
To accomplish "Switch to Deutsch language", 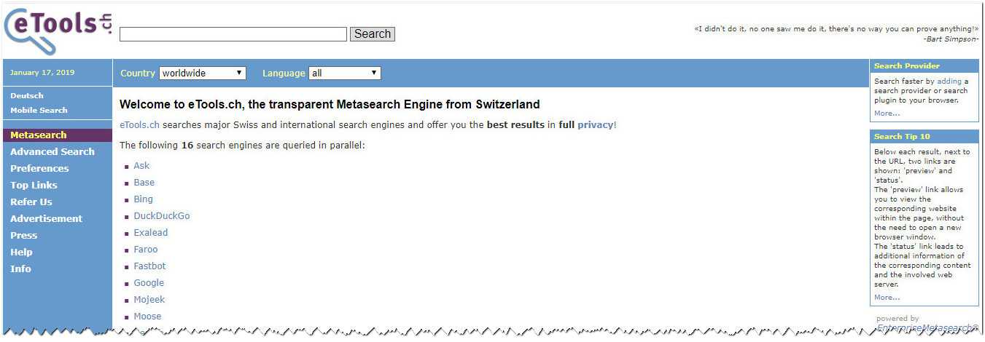I will [x=27, y=95].
